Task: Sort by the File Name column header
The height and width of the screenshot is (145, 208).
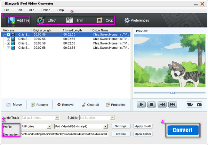Action: point(16,30)
